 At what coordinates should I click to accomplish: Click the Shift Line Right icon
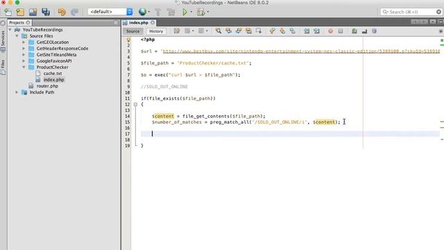(316, 31)
